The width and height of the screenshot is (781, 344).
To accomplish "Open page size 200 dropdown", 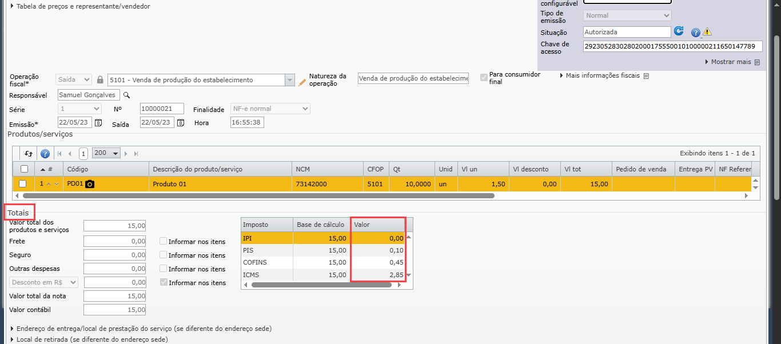I will pos(106,153).
